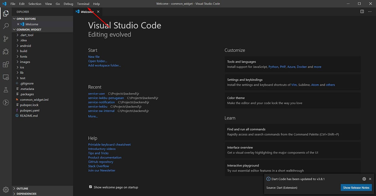This screenshot has height=196, width=376.
Task: Expand the ios folder
Action: [42, 67]
